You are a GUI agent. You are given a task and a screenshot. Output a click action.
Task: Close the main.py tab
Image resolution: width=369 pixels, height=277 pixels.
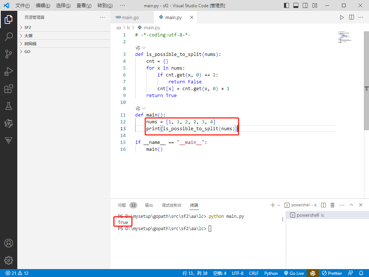point(192,17)
